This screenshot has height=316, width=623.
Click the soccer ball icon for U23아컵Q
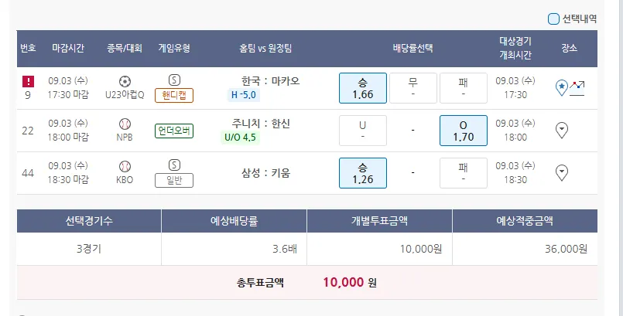125,81
